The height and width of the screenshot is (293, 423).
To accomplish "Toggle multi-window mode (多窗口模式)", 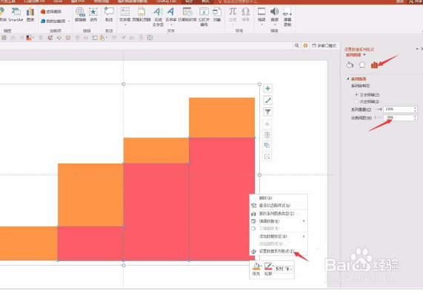I will (x=324, y=46).
